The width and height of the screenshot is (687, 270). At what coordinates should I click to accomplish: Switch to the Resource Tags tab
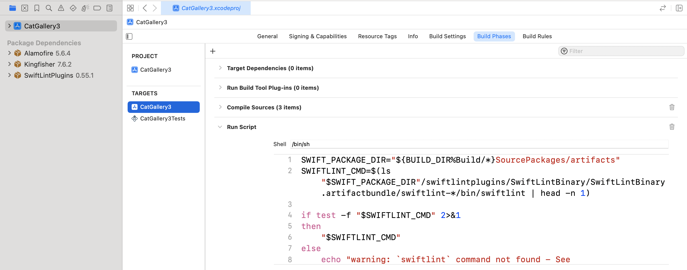tap(377, 36)
